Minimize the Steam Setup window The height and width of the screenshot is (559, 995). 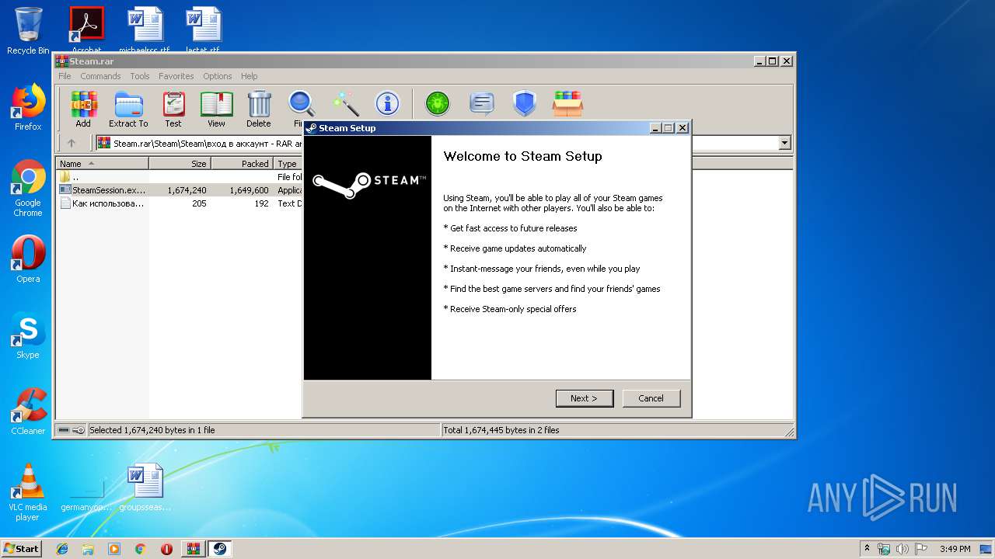[x=655, y=128]
